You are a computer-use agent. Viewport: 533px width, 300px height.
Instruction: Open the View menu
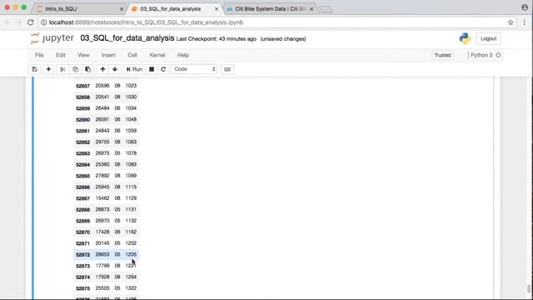(x=83, y=55)
